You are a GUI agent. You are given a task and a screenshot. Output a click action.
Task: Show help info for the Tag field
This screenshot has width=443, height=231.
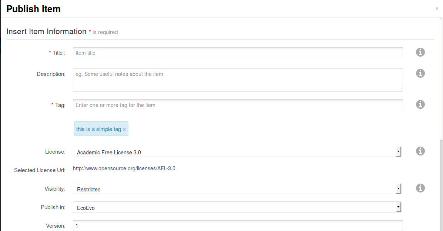[x=420, y=104]
